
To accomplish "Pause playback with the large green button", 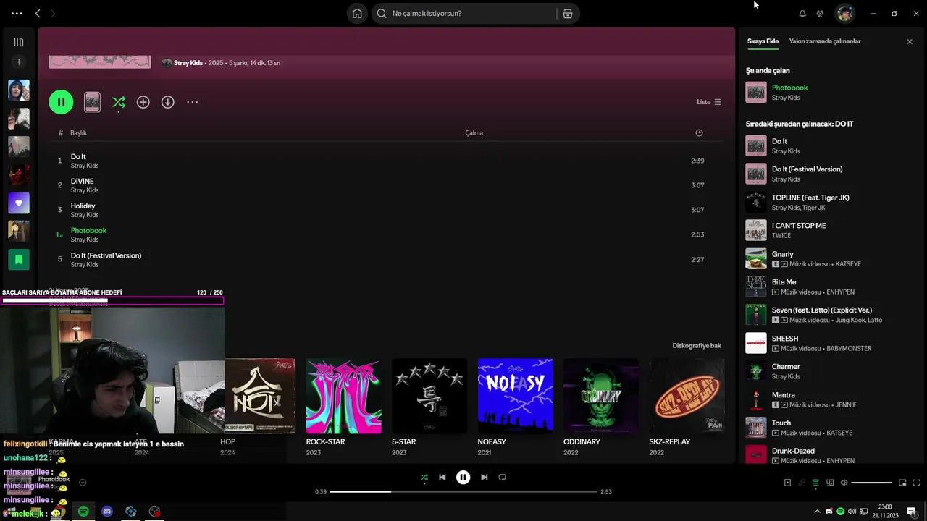I will click(x=61, y=102).
